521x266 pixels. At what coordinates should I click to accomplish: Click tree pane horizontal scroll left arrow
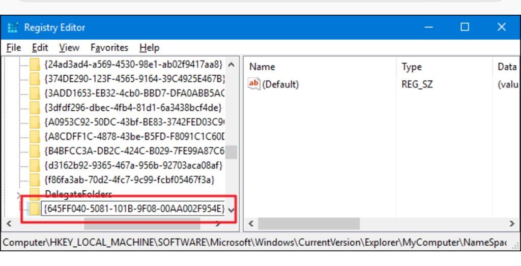point(9,224)
